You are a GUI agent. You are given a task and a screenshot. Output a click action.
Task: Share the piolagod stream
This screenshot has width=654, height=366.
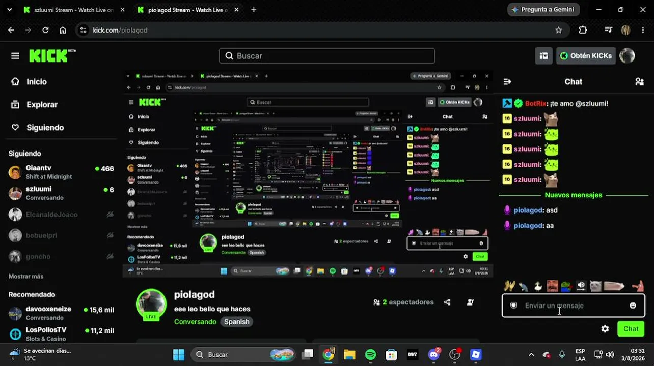tap(447, 302)
